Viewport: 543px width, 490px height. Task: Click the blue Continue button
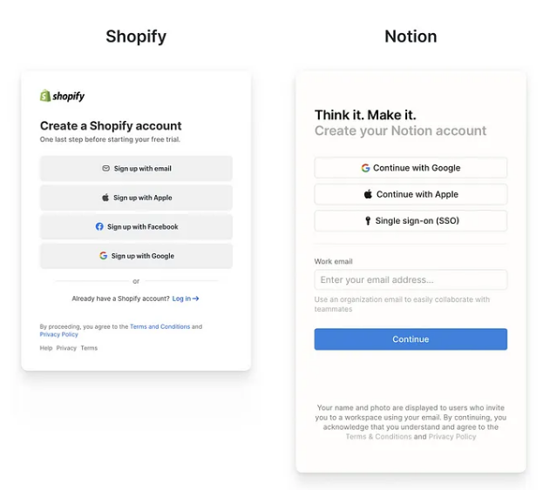411,339
